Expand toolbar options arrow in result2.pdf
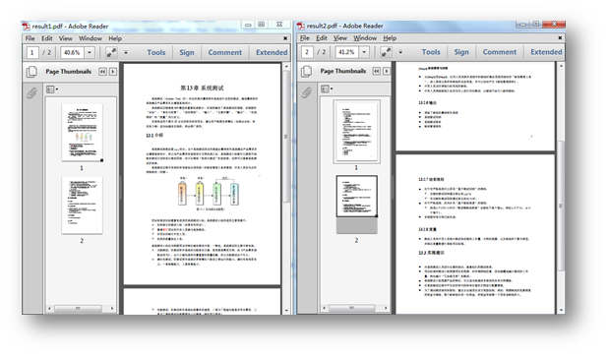This screenshot has height=356, width=607. [x=400, y=52]
